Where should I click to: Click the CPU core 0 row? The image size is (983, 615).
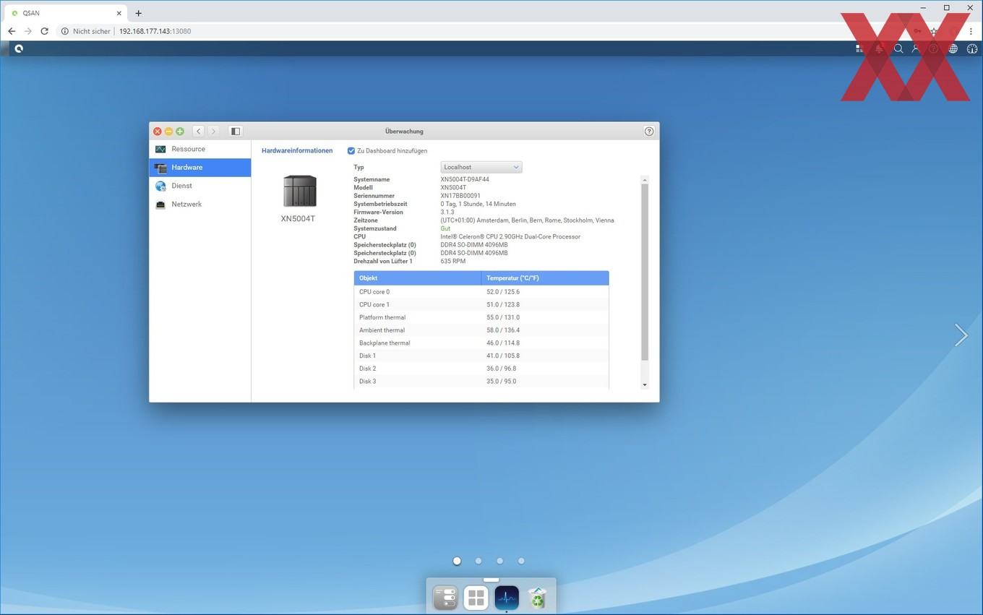coord(481,292)
